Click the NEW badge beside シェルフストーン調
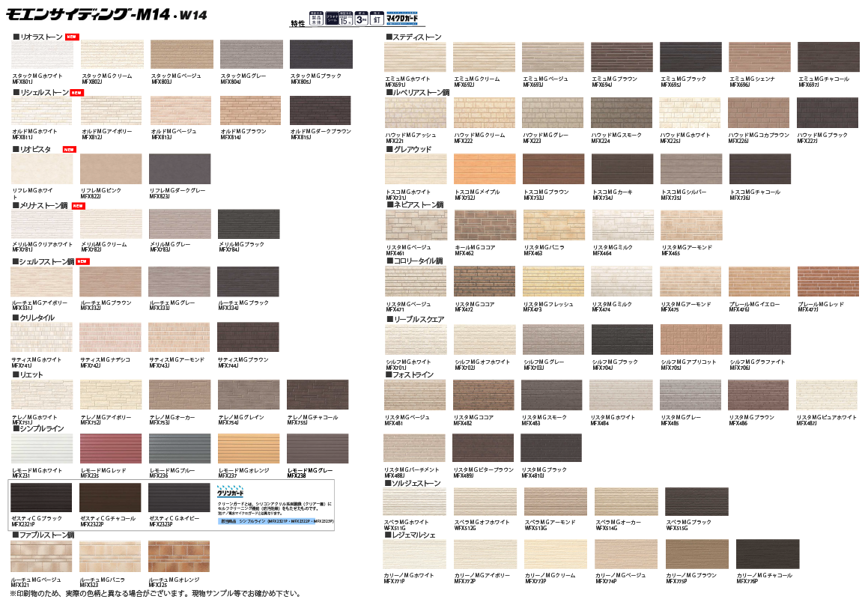The width and height of the screenshot is (868, 605). coord(82,261)
